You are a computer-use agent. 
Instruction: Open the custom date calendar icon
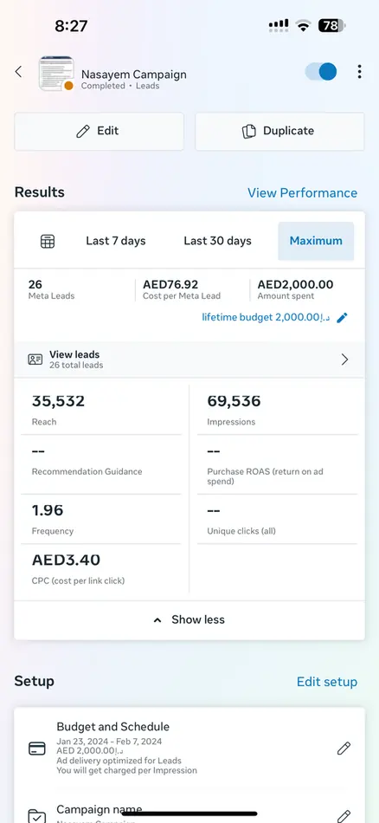click(48, 242)
